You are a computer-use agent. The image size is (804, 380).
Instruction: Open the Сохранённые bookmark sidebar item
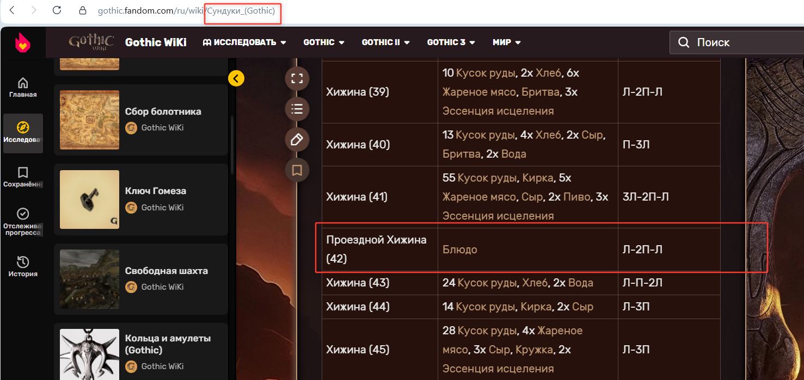coord(23,178)
